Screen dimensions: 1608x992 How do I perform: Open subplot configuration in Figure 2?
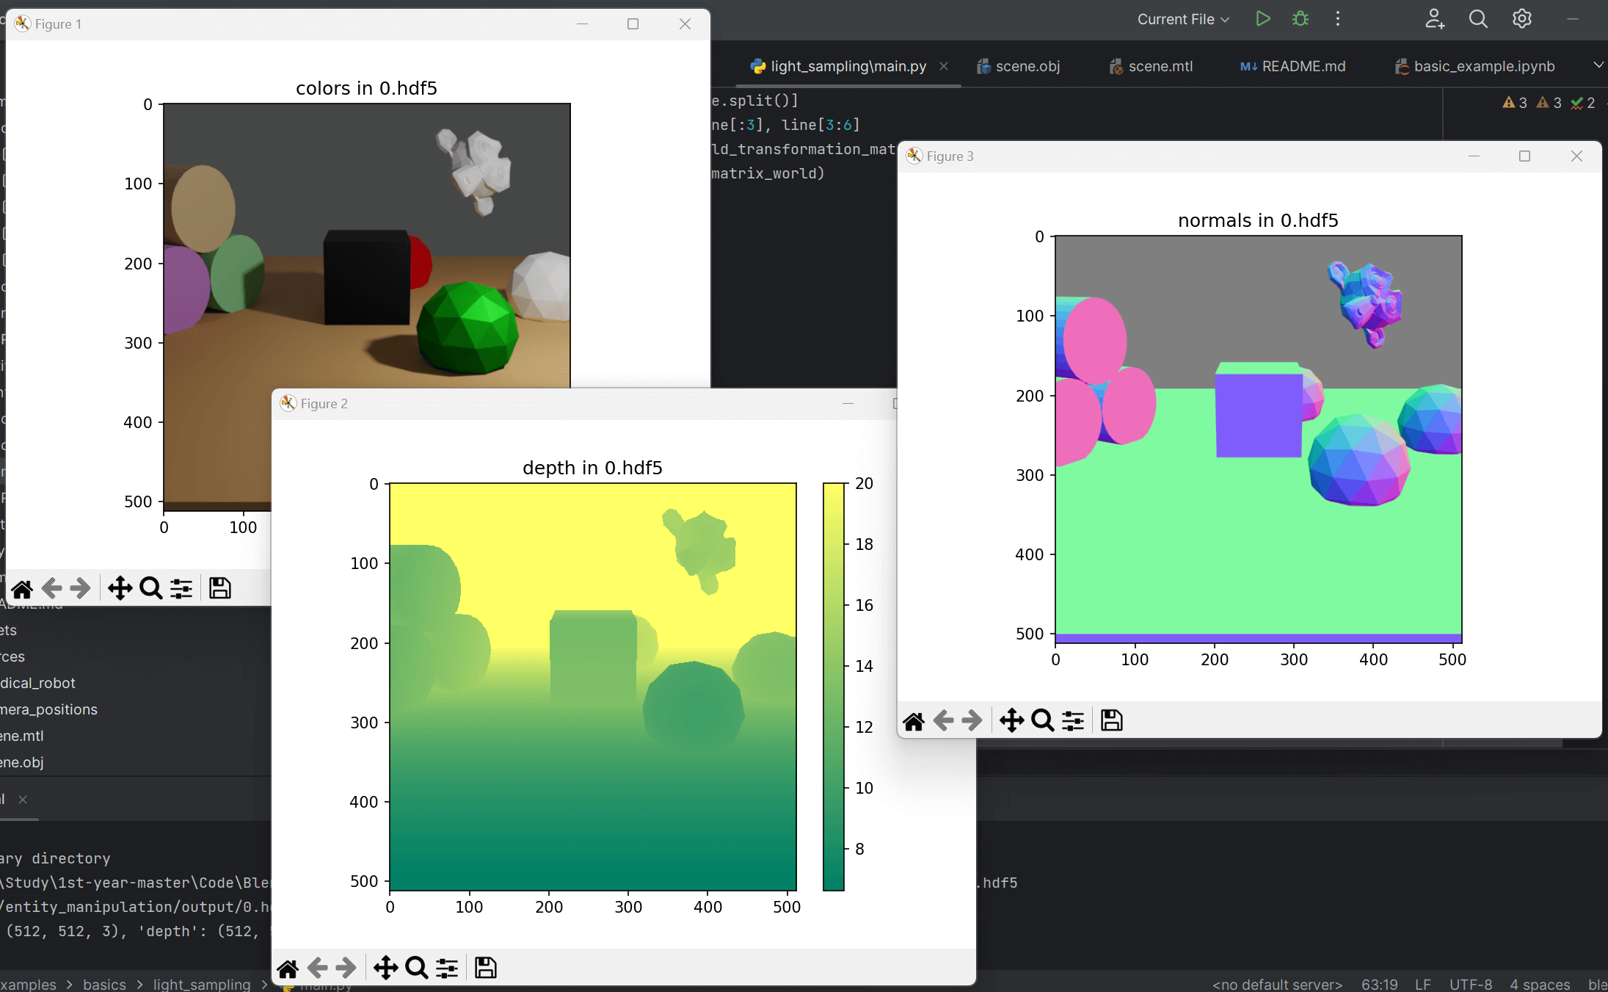(447, 967)
